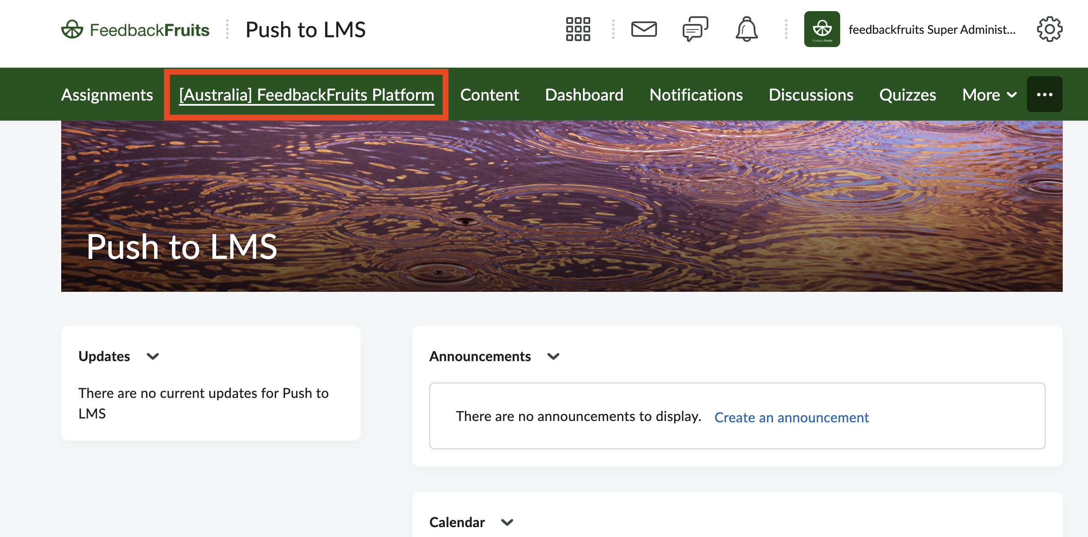Click the Updates widget heading
Viewport: 1088px width, 537px height.
(104, 356)
